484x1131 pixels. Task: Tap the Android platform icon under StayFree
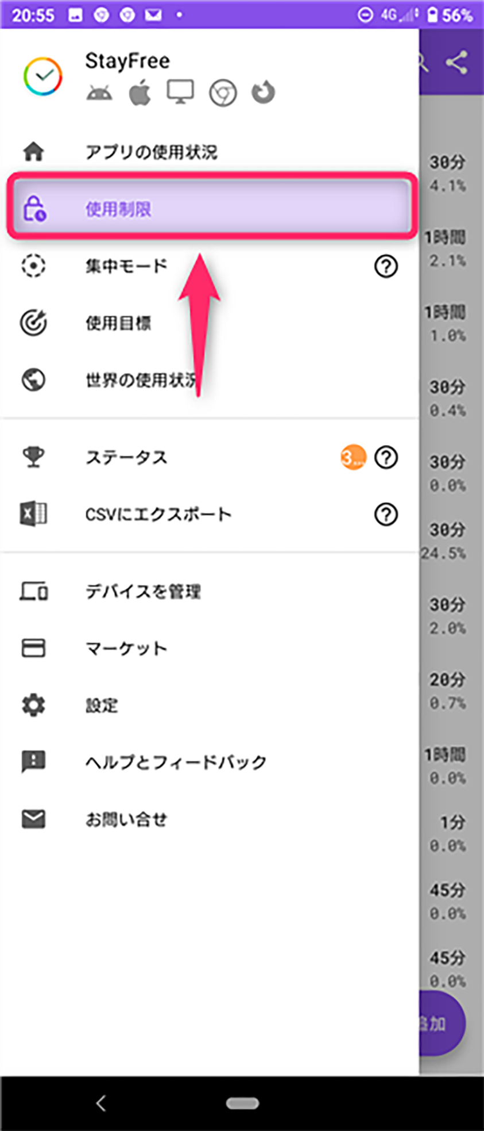99,93
